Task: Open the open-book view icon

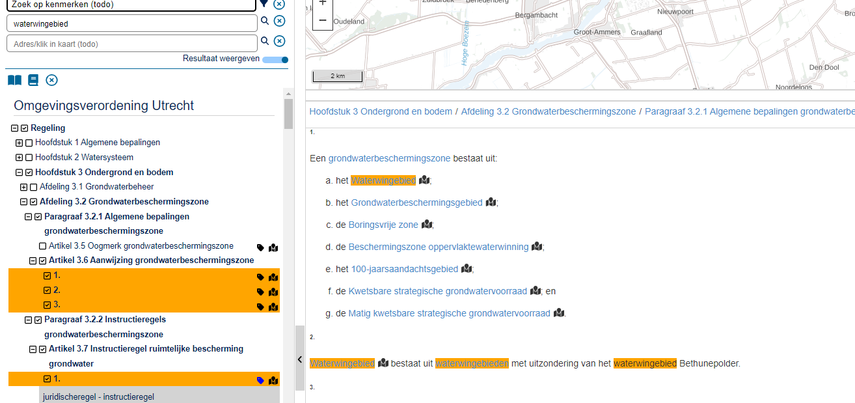Action: click(14, 80)
